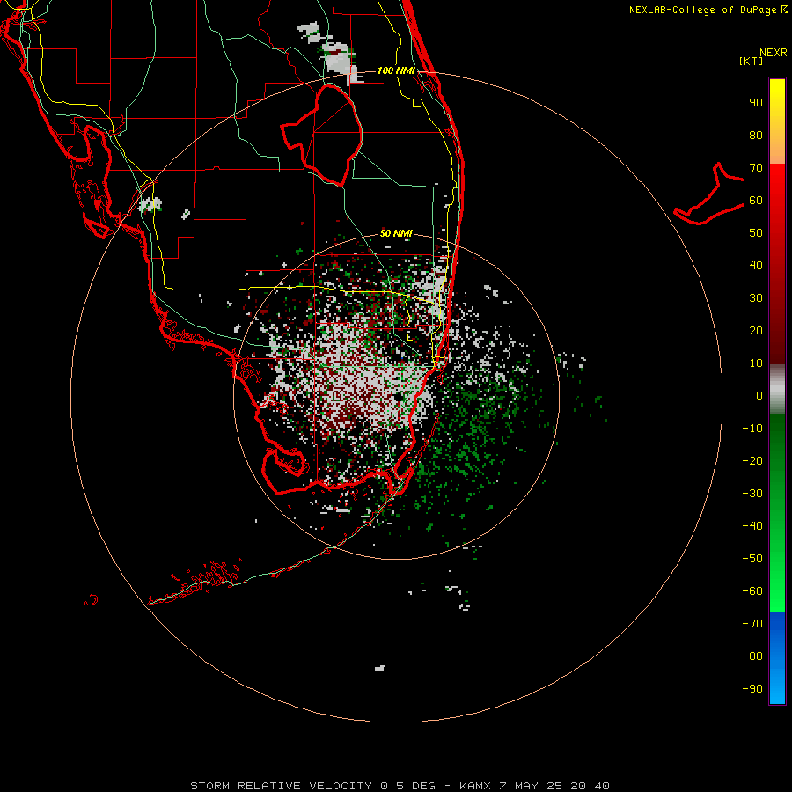Click the 70 value on the velocity scale
The width and height of the screenshot is (792, 792).
(756, 168)
